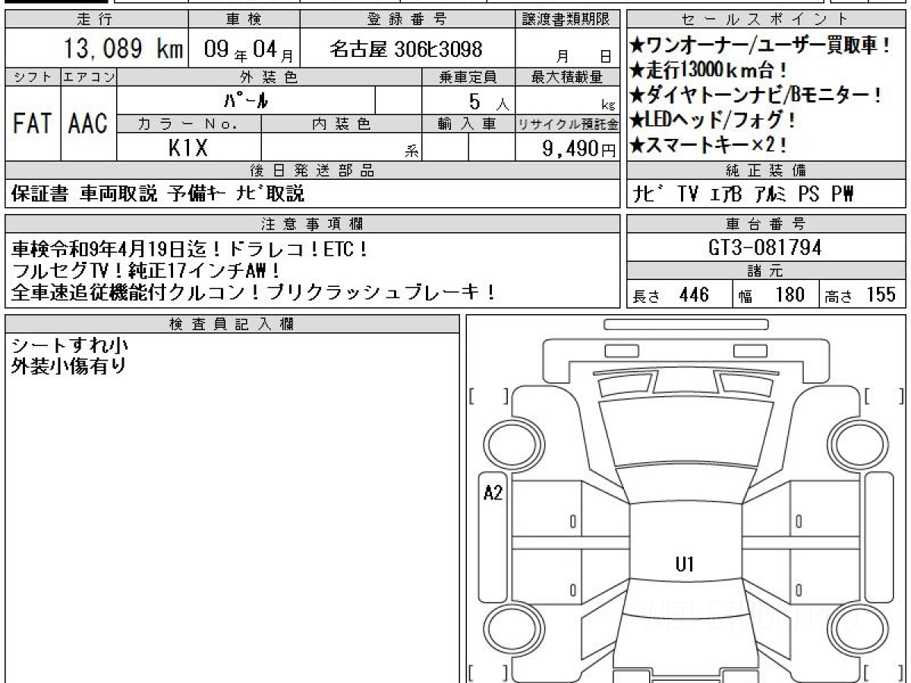
Task: Select the スマートキー×2 line
Action: click(x=708, y=144)
